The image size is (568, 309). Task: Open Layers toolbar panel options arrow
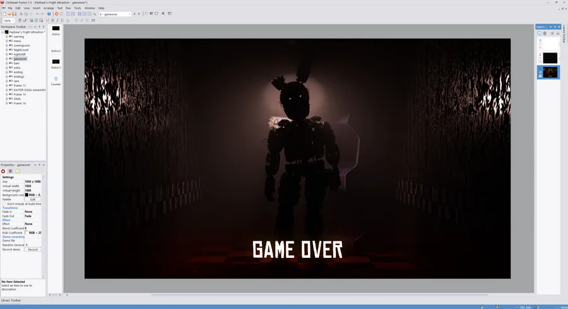coord(550,27)
